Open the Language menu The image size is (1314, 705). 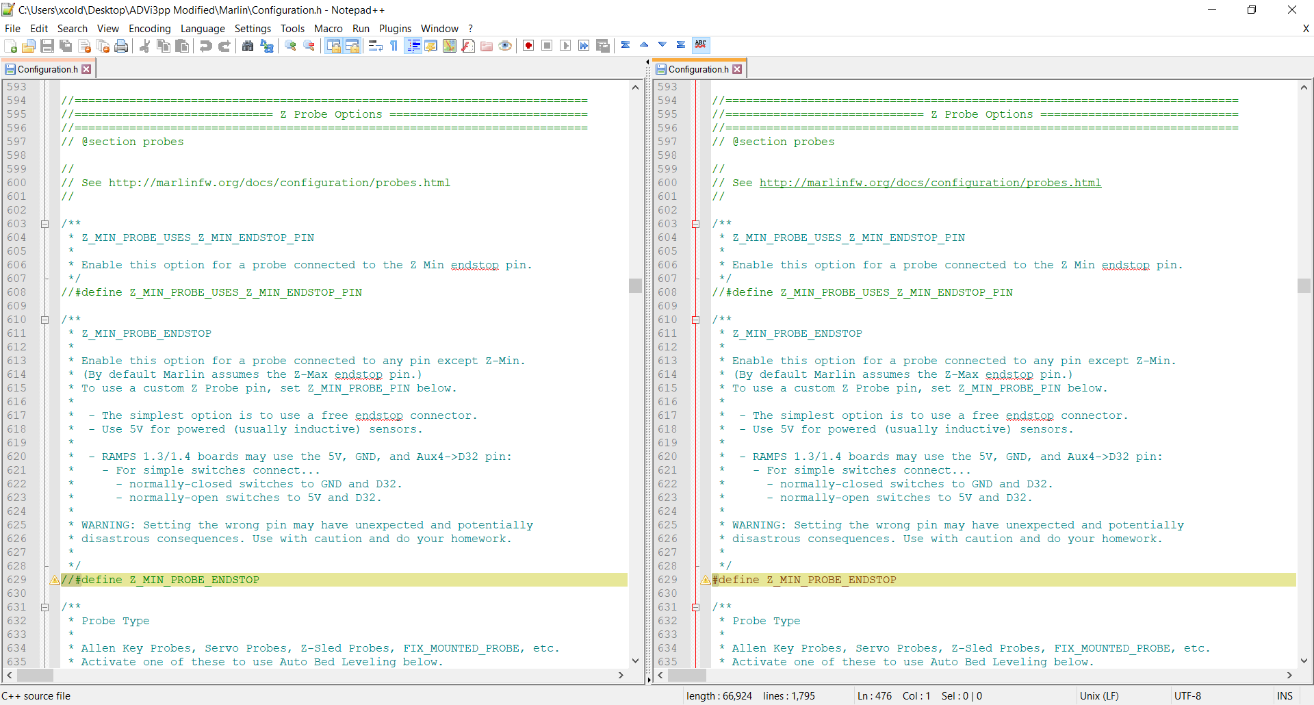click(x=203, y=28)
